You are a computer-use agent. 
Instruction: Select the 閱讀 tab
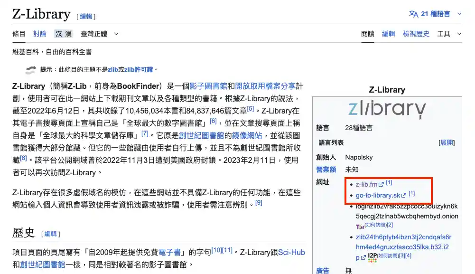point(367,34)
